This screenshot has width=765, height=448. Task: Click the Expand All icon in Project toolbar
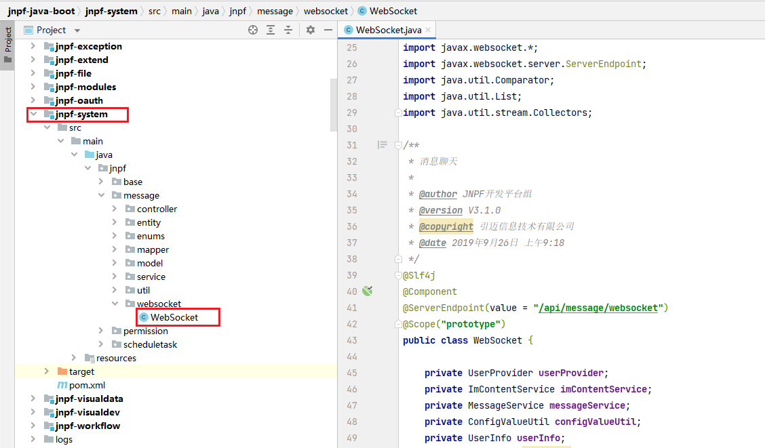coord(270,30)
